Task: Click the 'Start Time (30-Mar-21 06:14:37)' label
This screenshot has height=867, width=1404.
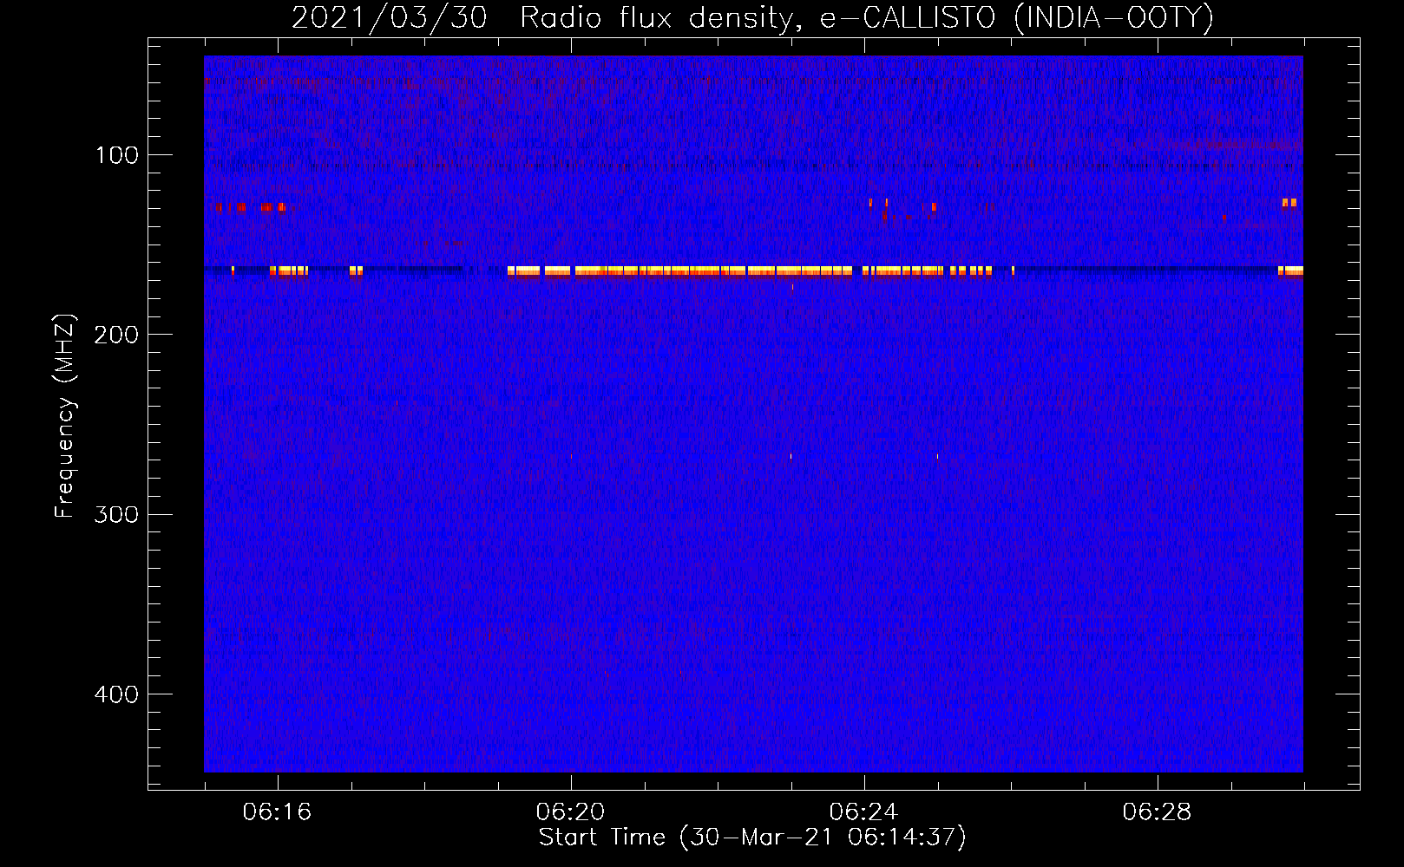Action: click(752, 838)
